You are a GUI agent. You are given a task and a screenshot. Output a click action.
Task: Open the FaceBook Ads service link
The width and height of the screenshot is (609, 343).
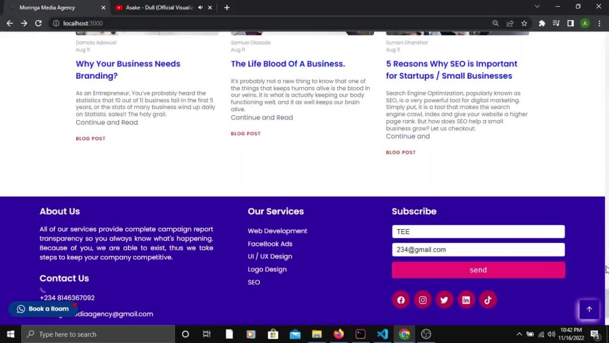[270, 244]
